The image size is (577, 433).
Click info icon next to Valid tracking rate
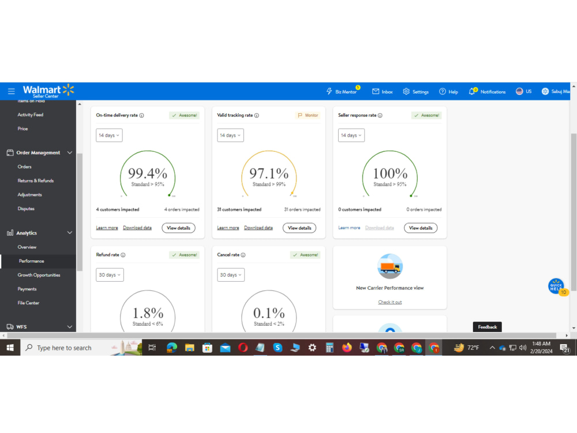click(x=257, y=115)
